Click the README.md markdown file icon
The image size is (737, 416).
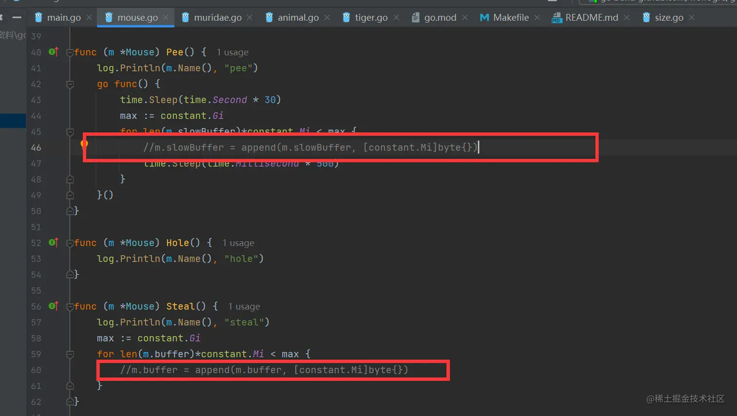556,18
